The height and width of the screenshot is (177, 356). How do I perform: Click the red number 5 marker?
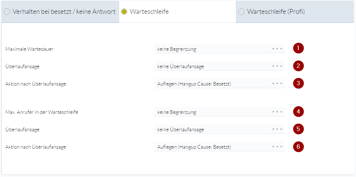coord(298,129)
